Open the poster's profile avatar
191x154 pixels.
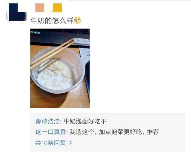tap(16, 13)
